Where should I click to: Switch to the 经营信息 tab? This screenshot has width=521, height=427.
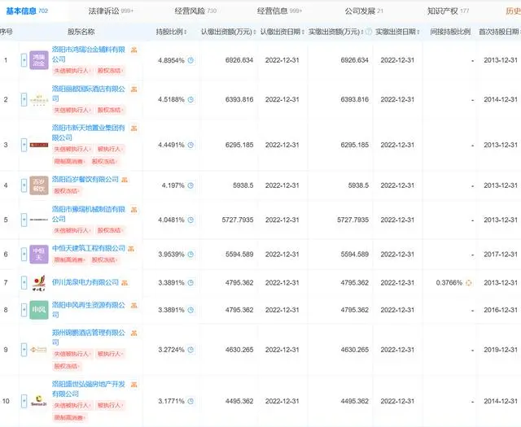point(279,11)
